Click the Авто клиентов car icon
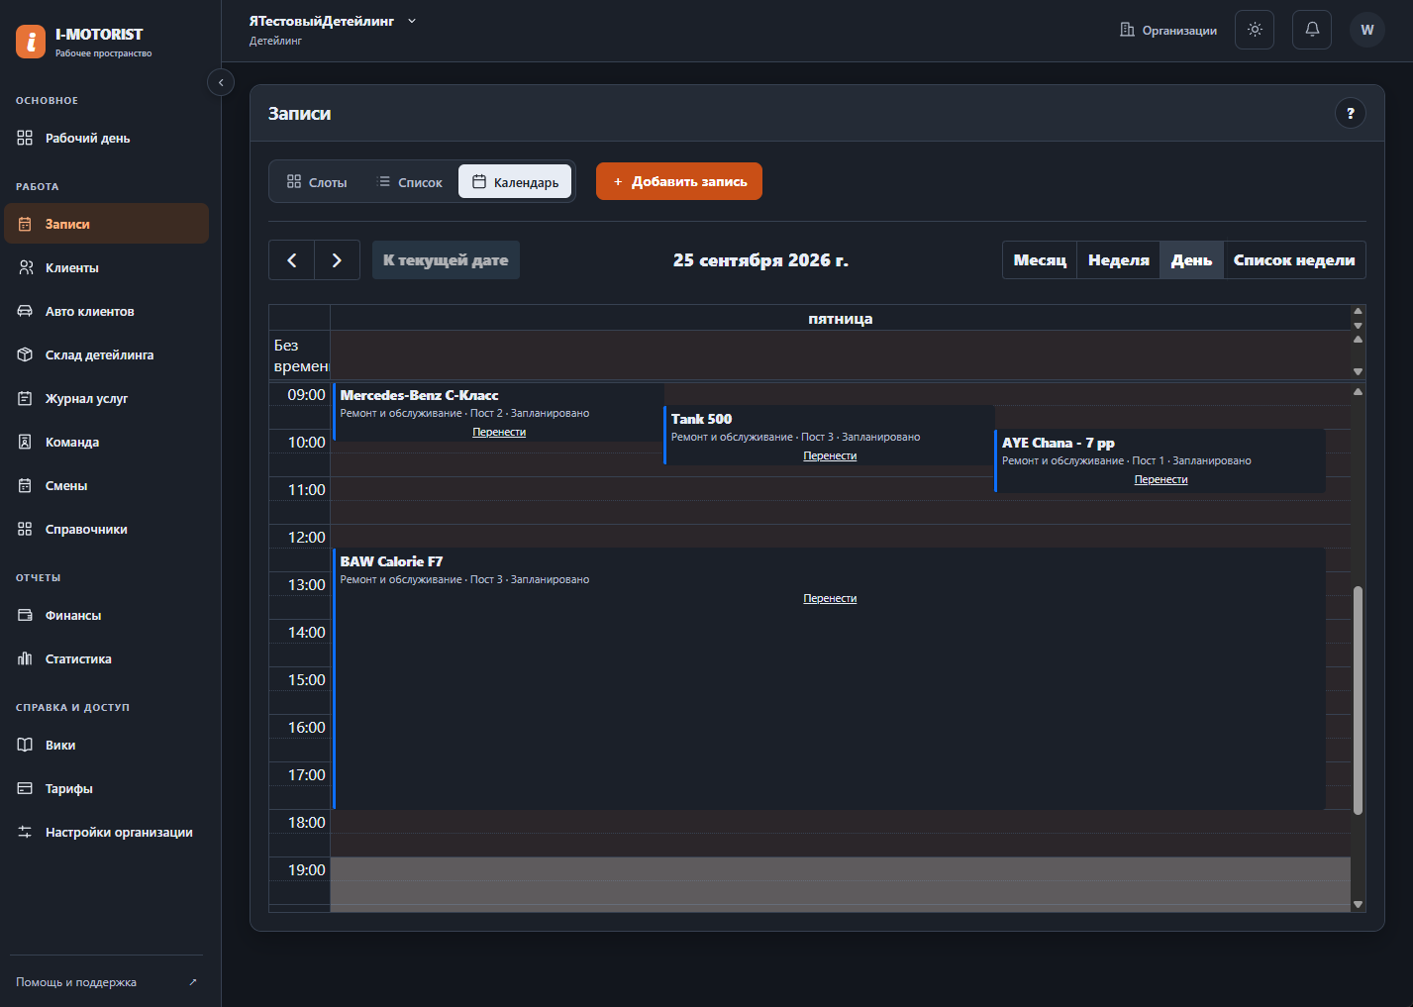The image size is (1413, 1007). [25, 311]
